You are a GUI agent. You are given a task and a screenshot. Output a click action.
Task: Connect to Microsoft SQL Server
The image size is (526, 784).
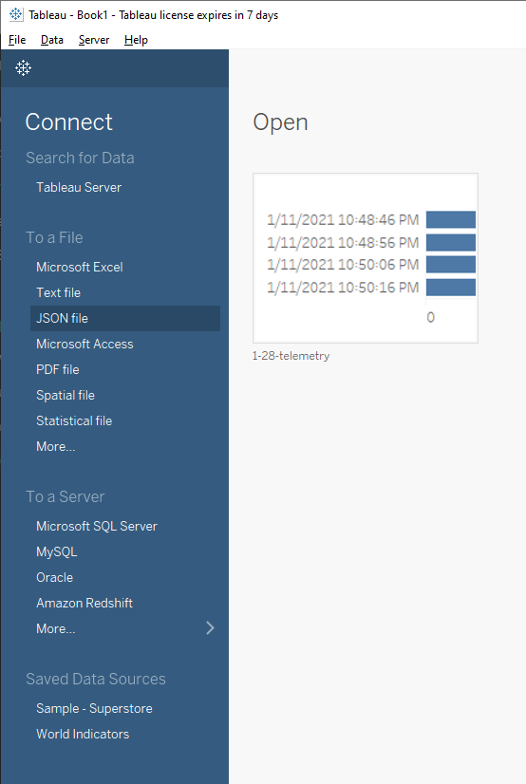tap(97, 526)
